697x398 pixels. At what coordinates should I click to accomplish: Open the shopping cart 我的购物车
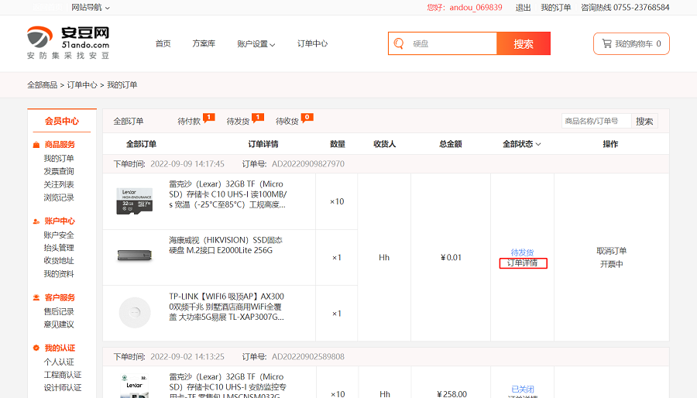tap(631, 43)
